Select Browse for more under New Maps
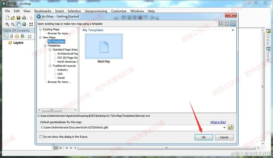The width and height of the screenshot is (273, 158). (x=59, y=82)
